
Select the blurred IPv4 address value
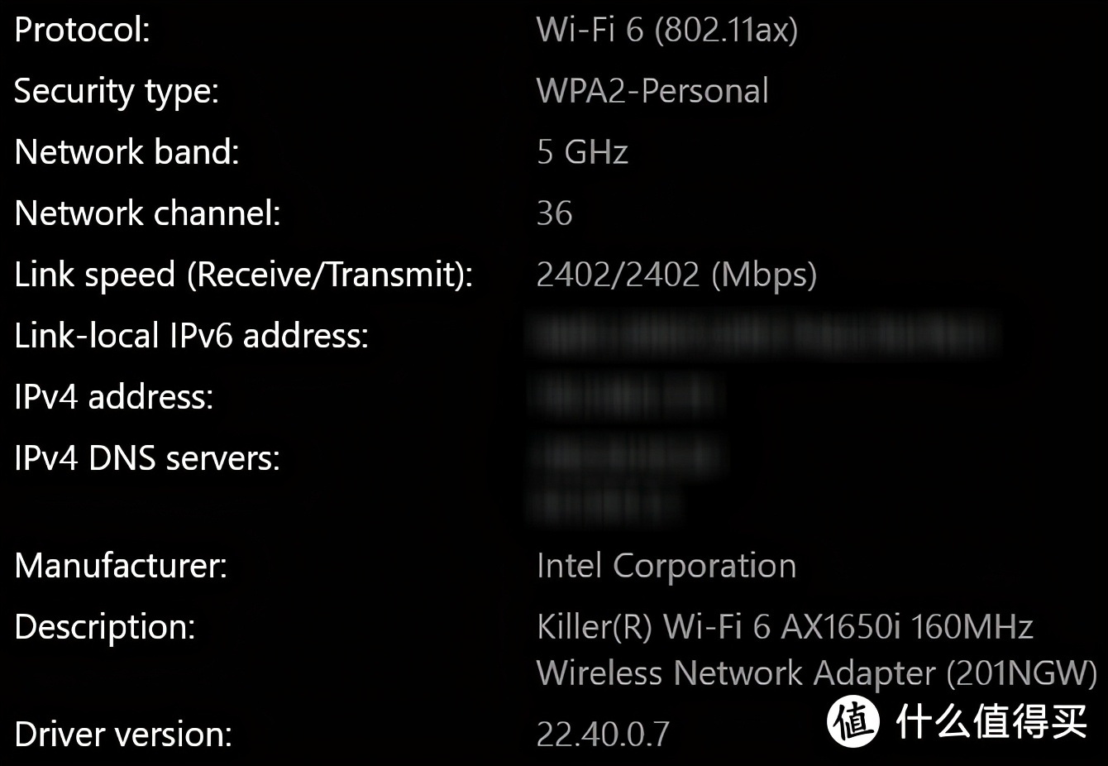(x=626, y=396)
